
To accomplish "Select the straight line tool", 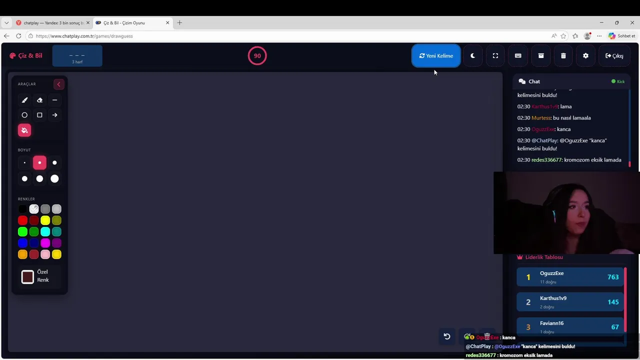I will [54, 100].
